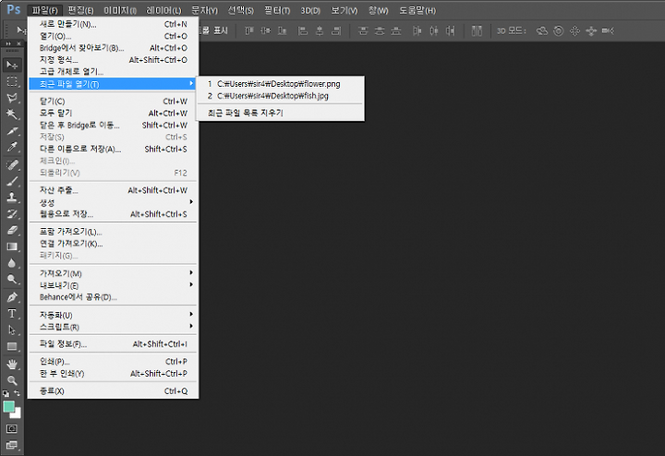Image resolution: width=665 pixels, height=456 pixels.
Task: Select the Brush tool
Action: tap(12, 181)
